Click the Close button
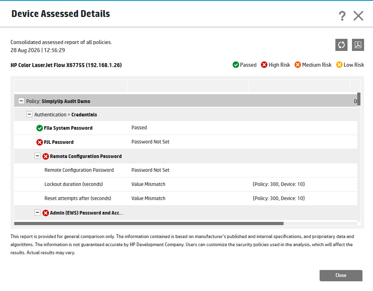Screen dimensions: 373x291 point(341,275)
